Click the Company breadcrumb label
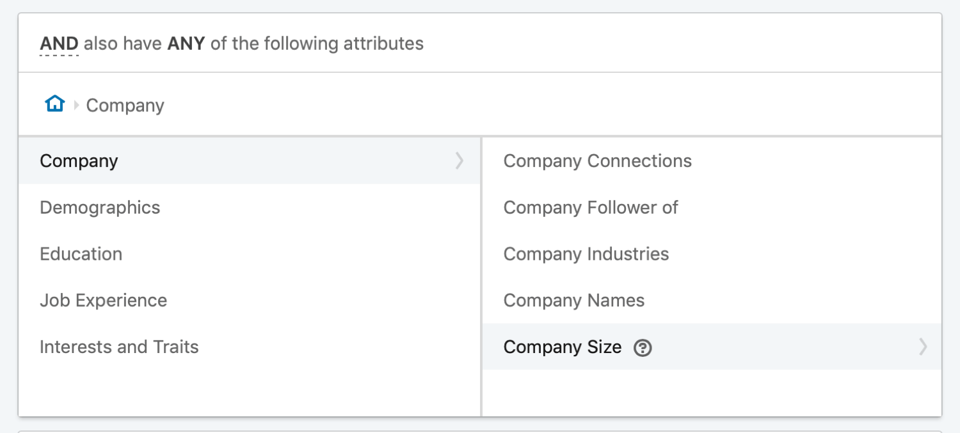This screenshot has width=960, height=433. pyautogui.click(x=125, y=105)
